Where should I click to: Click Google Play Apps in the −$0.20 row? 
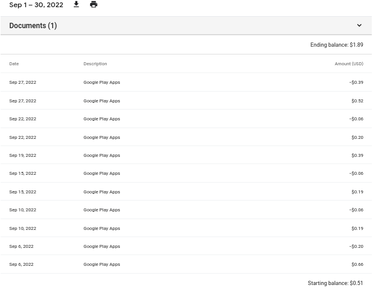[x=101, y=246]
